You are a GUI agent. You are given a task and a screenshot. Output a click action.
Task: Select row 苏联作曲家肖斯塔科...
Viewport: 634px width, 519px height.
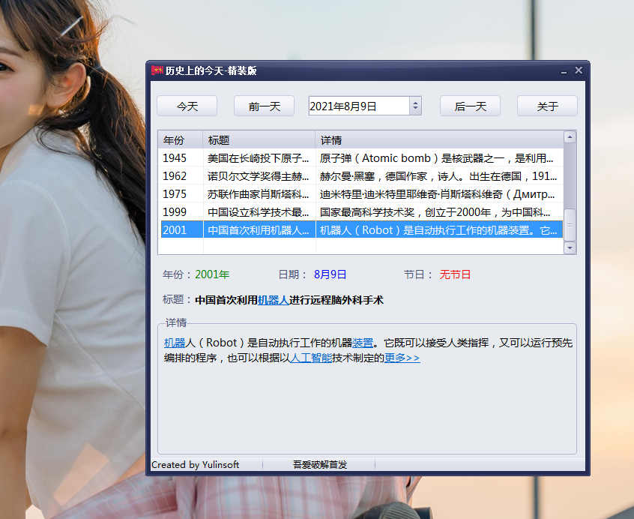(259, 194)
